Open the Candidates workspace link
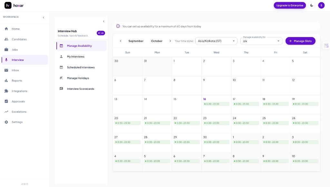 (x=25, y=39)
